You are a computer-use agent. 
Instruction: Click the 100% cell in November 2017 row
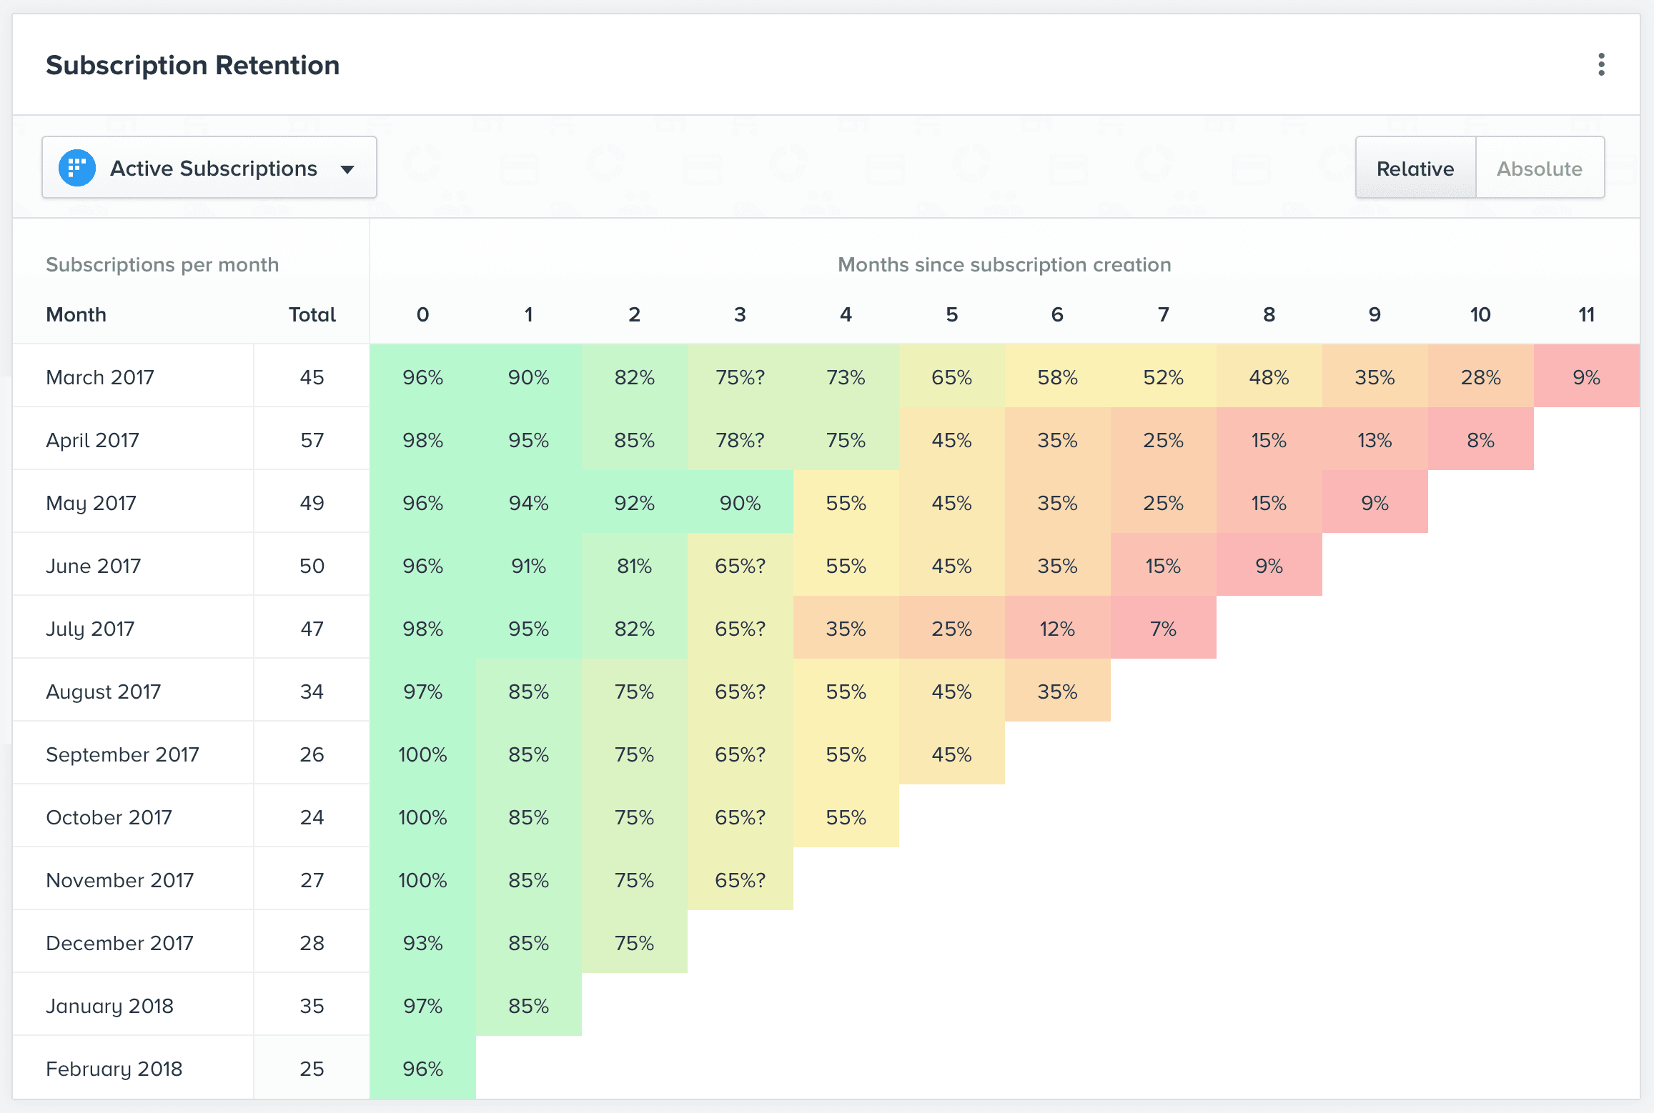coord(423,879)
